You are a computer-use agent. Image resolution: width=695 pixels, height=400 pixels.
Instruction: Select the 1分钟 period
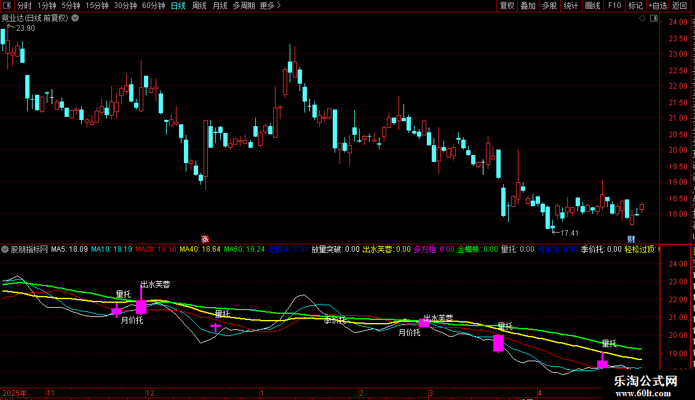coord(47,6)
